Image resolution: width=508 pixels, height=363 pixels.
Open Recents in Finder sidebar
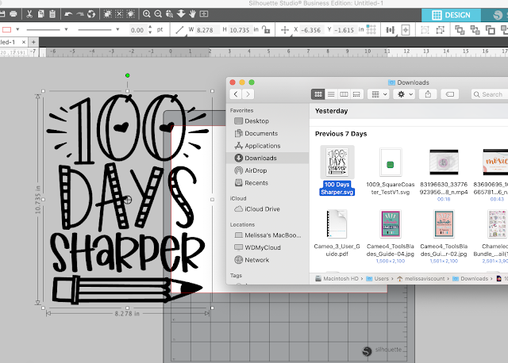[x=251, y=183]
